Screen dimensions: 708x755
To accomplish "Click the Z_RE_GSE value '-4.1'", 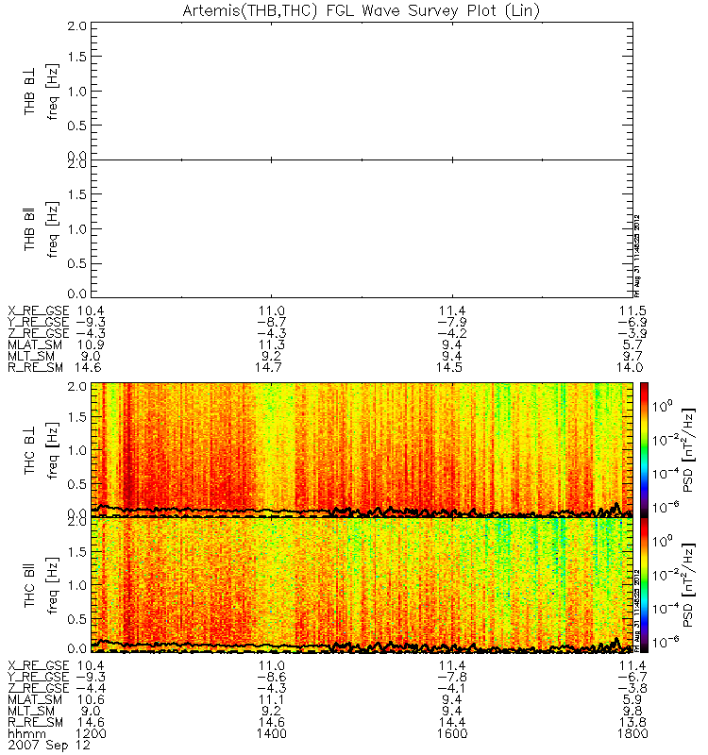I will [452, 688].
